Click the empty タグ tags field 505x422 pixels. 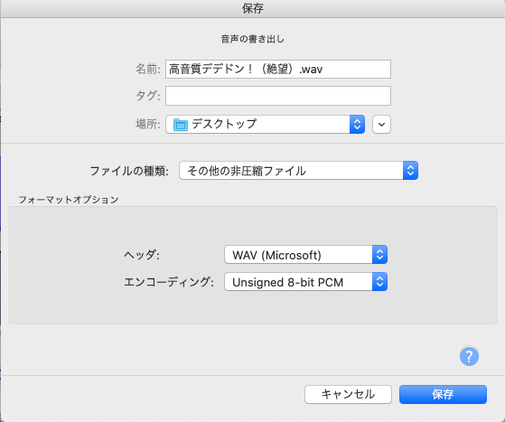coord(278,96)
